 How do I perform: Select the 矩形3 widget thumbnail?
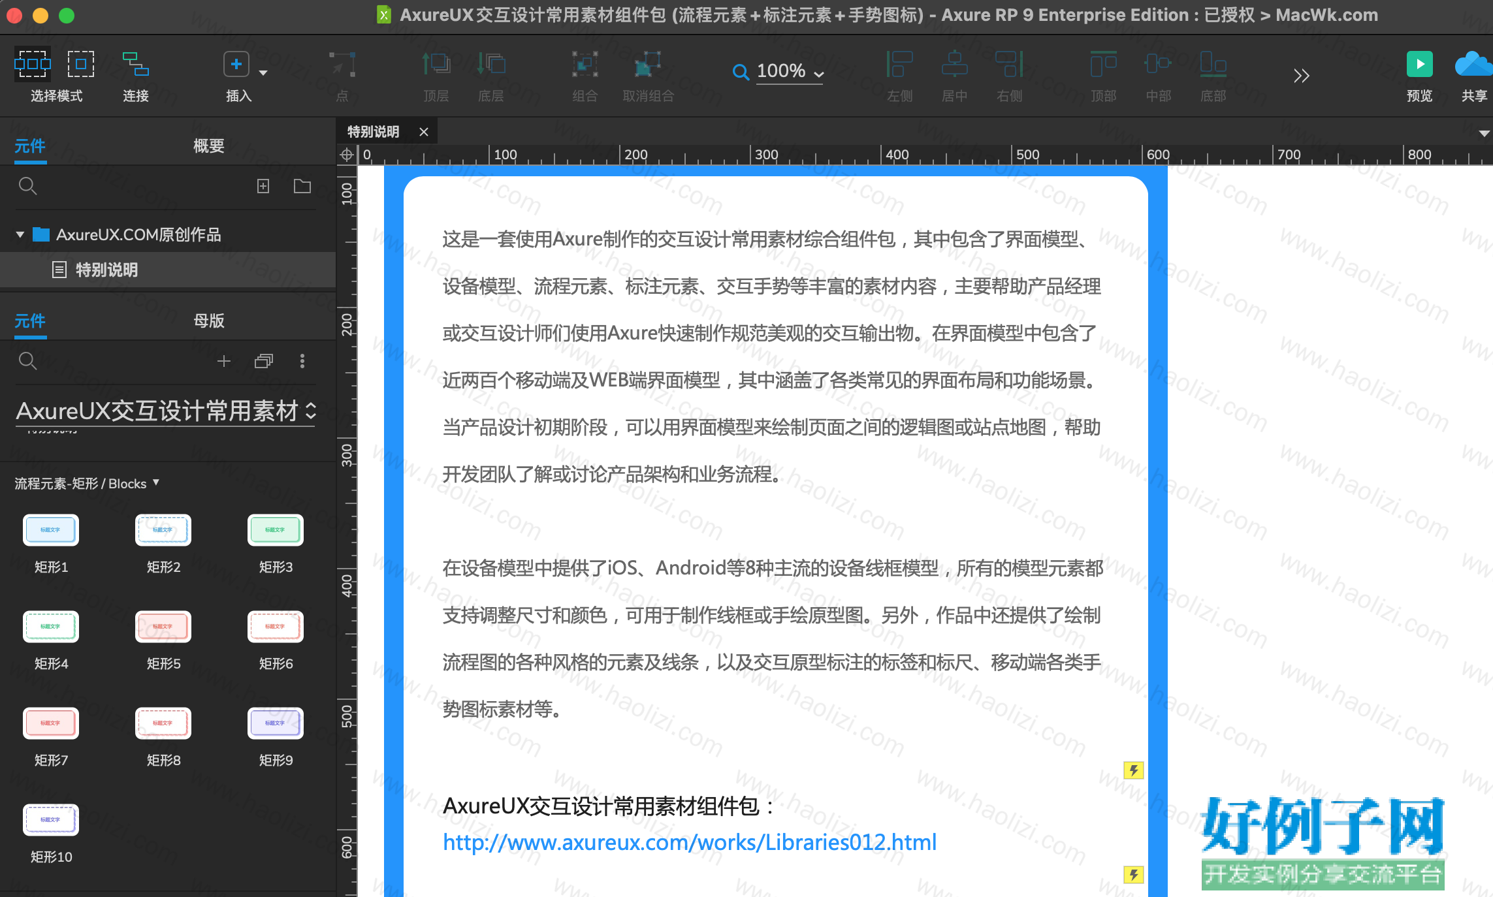click(x=276, y=530)
